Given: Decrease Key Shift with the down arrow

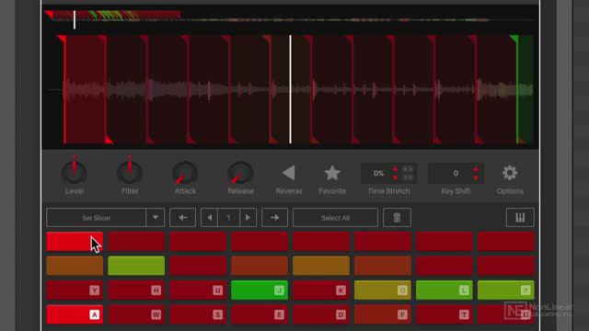Looking at the screenshot, I should (476, 177).
